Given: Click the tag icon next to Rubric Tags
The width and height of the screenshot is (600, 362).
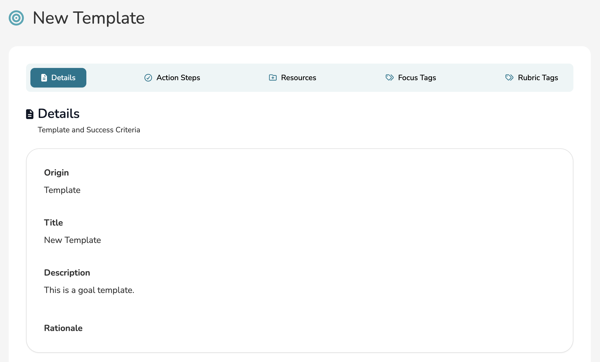Looking at the screenshot, I should 509,78.
